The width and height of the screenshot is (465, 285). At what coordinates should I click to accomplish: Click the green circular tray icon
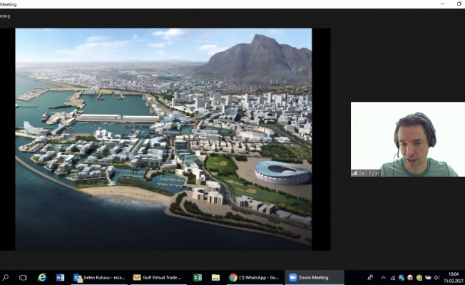click(419, 278)
